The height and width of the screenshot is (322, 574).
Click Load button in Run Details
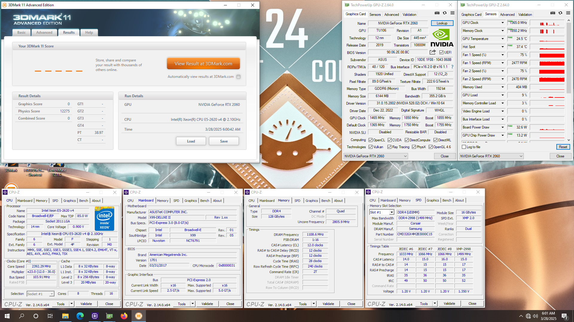[191, 141]
